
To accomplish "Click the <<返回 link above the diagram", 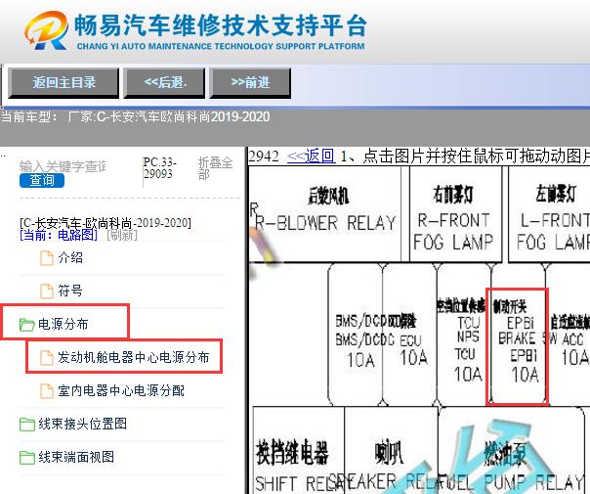I will [x=311, y=156].
